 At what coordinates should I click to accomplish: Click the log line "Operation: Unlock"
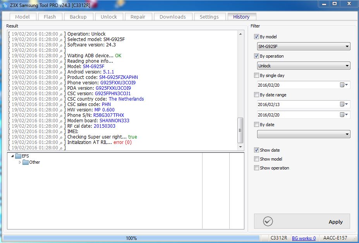[86, 34]
